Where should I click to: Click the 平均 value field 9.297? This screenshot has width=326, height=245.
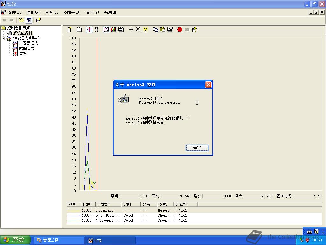(175, 196)
